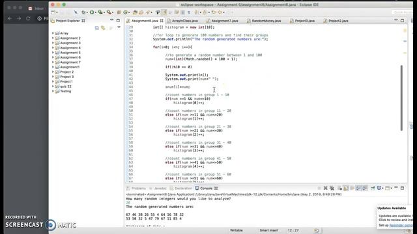Image resolution: width=417 pixels, height=234 pixels.
Task: Click Remove Launch icon in Console
Action: 326,188
